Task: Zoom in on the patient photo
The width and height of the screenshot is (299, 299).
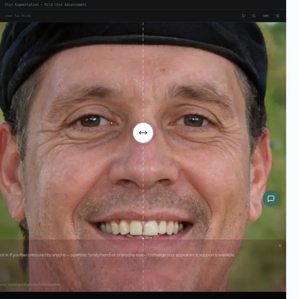Action: (278, 16)
